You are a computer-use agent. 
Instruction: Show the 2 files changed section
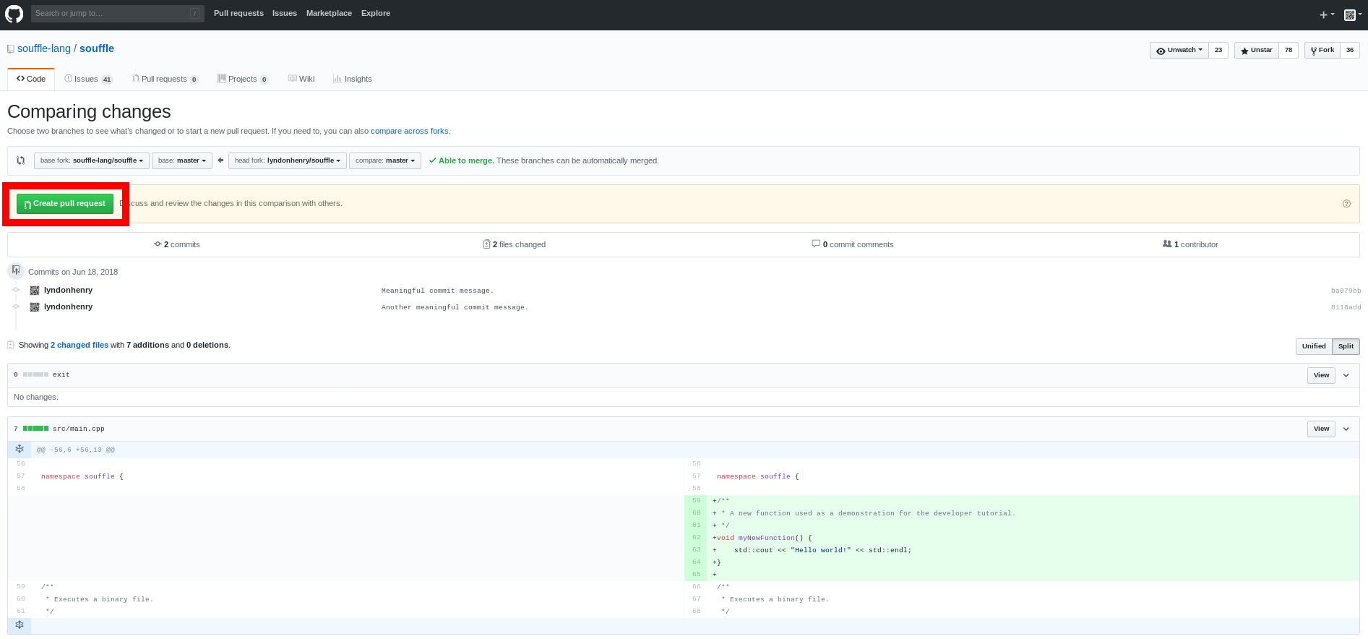tap(515, 244)
